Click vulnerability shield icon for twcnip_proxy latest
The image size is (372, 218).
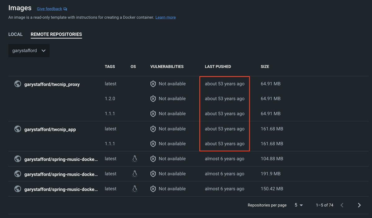153,84
